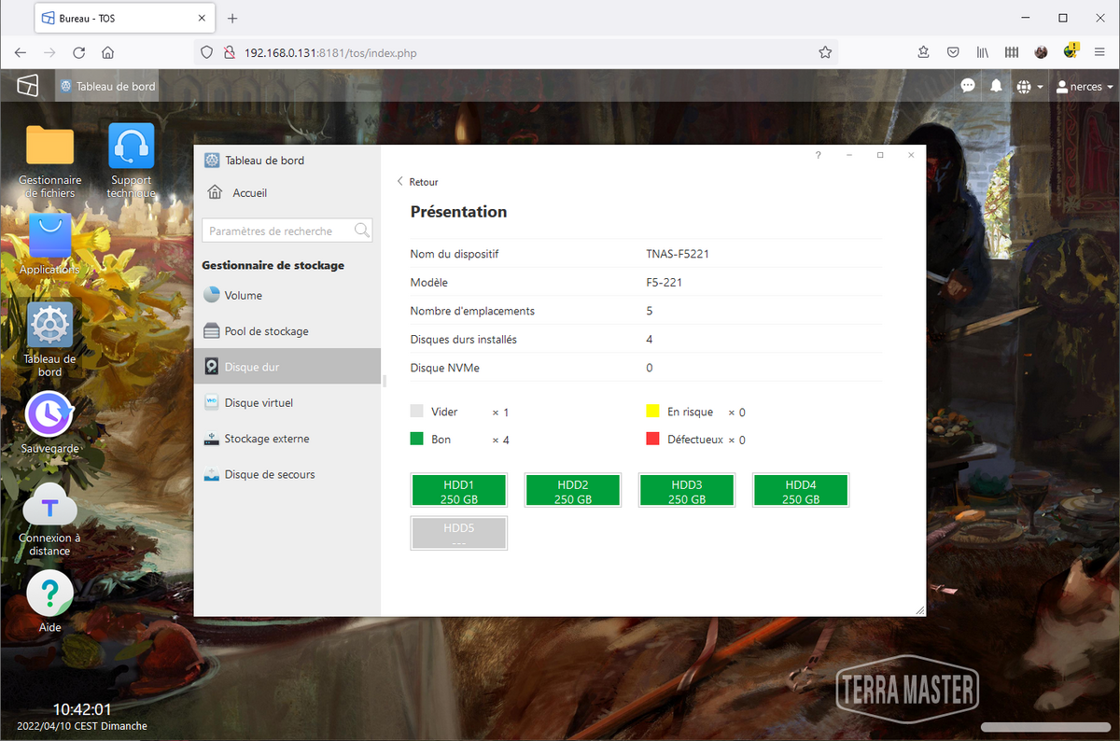Select the HDD4 250 GB disk tile
The image size is (1120, 741).
pos(801,491)
